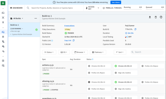
Task: Expand the OS filter dropdown
Action: [64, 52]
